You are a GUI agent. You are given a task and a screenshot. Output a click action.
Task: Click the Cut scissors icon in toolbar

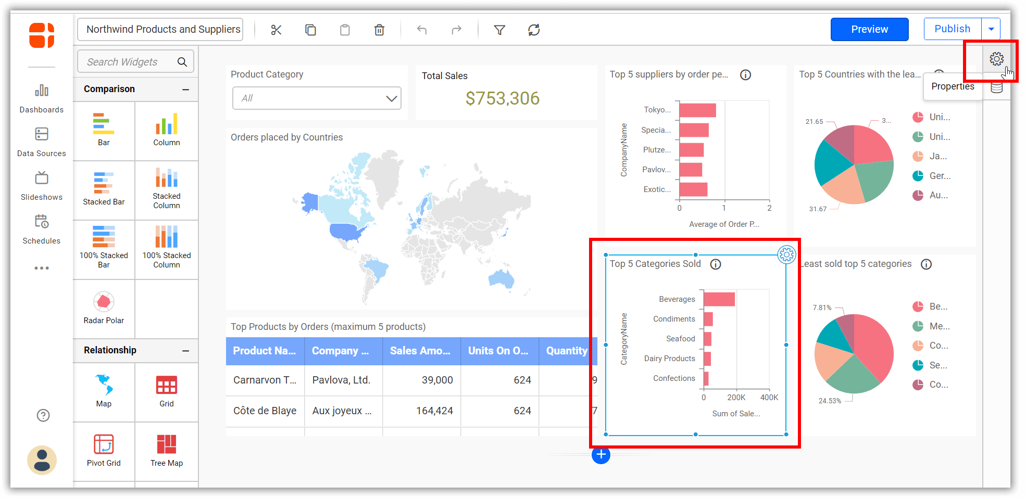click(x=276, y=30)
